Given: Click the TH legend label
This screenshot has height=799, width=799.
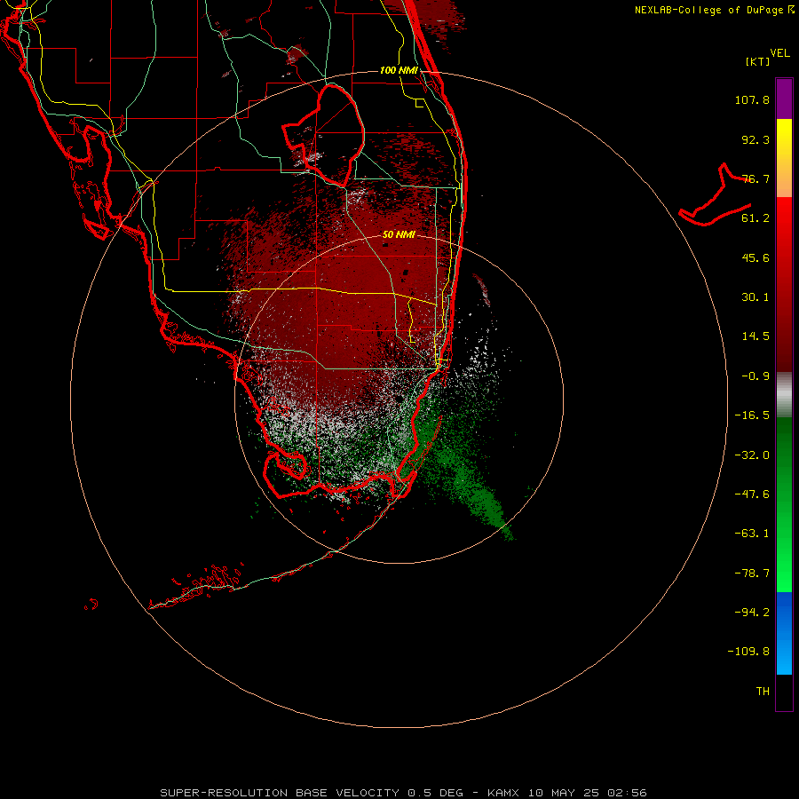Looking at the screenshot, I should pos(763,691).
